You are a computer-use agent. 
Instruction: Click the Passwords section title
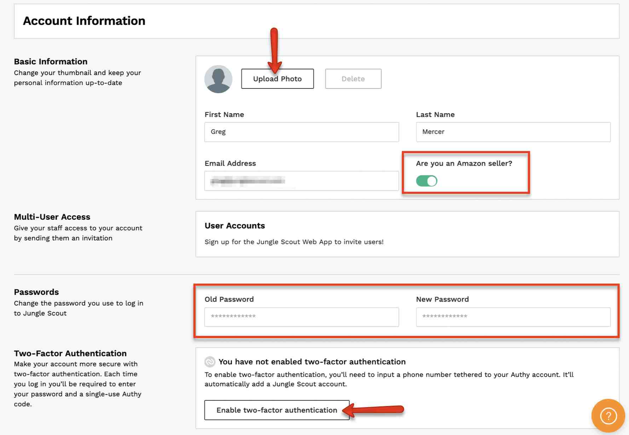coord(36,292)
